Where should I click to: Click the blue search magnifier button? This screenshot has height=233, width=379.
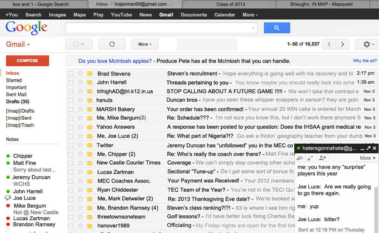[x=277, y=28]
